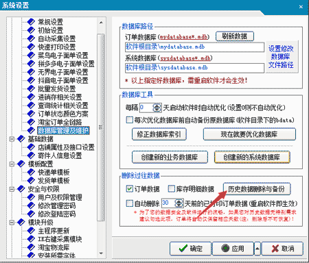Enable backup before optimizing database checkbox
The height and width of the screenshot is (263, 309).
(x=130, y=120)
